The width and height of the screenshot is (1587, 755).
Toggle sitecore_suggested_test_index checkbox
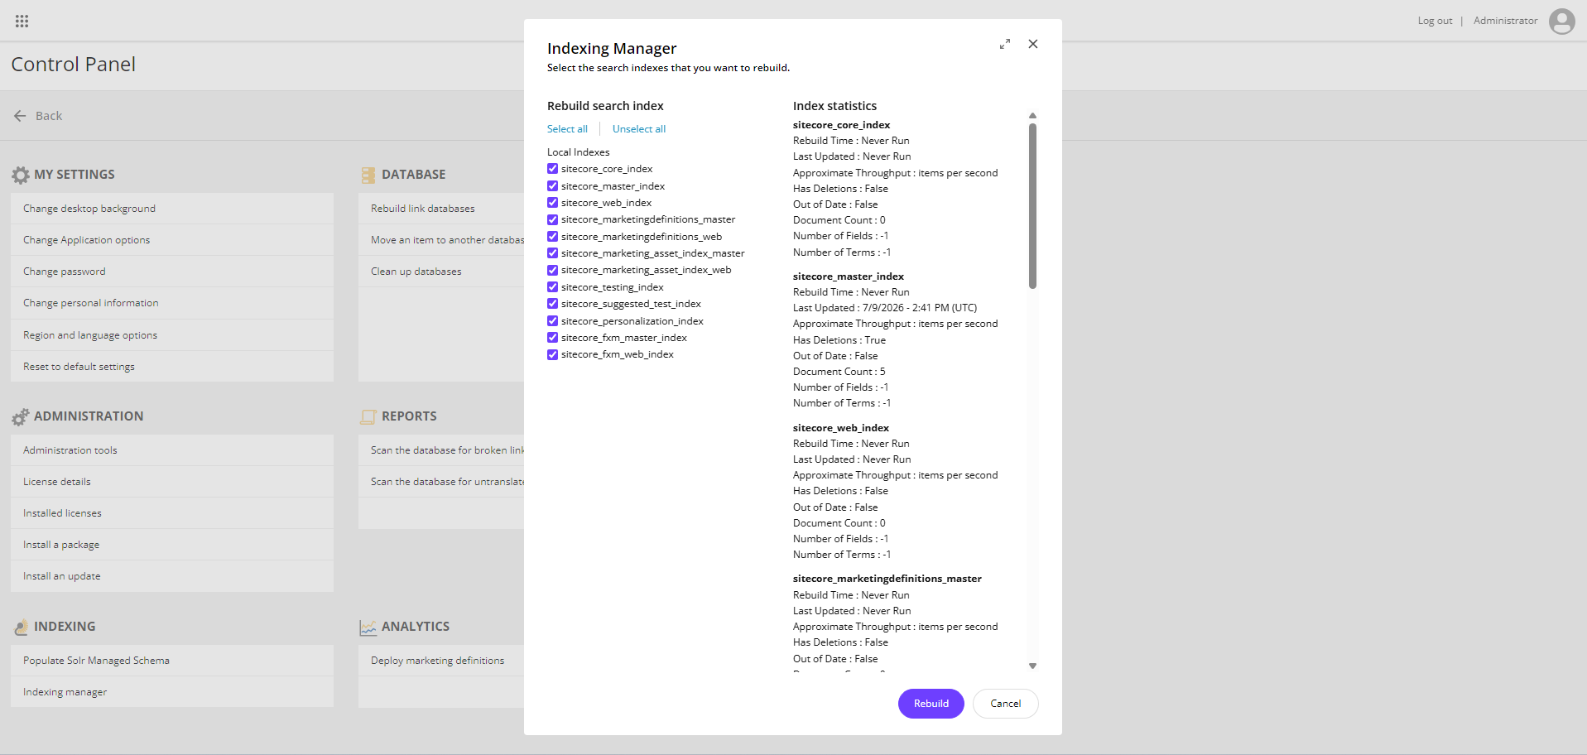tap(552, 304)
